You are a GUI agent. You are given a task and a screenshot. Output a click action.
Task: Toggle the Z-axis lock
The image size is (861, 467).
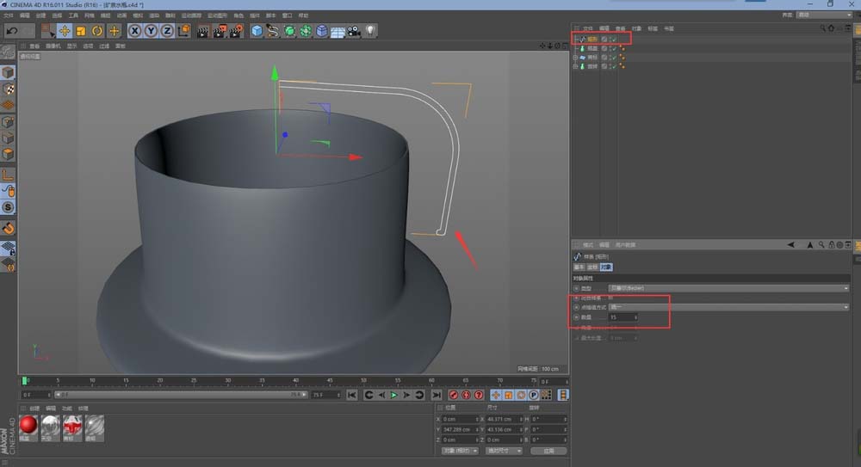click(167, 31)
